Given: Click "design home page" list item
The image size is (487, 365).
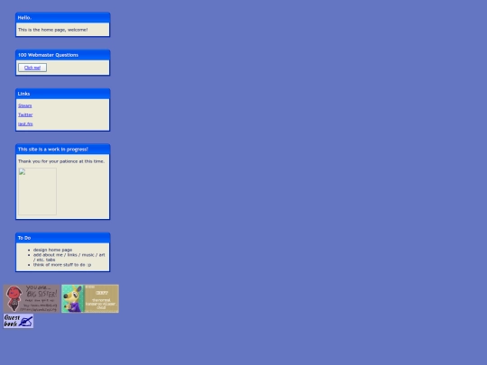Looking at the screenshot, I should (x=53, y=250).
